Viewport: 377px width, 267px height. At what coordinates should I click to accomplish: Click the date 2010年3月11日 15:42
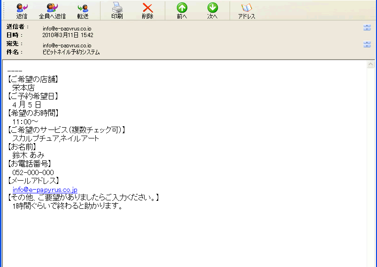tap(68, 35)
